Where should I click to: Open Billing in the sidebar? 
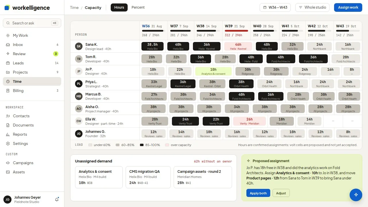point(32,91)
